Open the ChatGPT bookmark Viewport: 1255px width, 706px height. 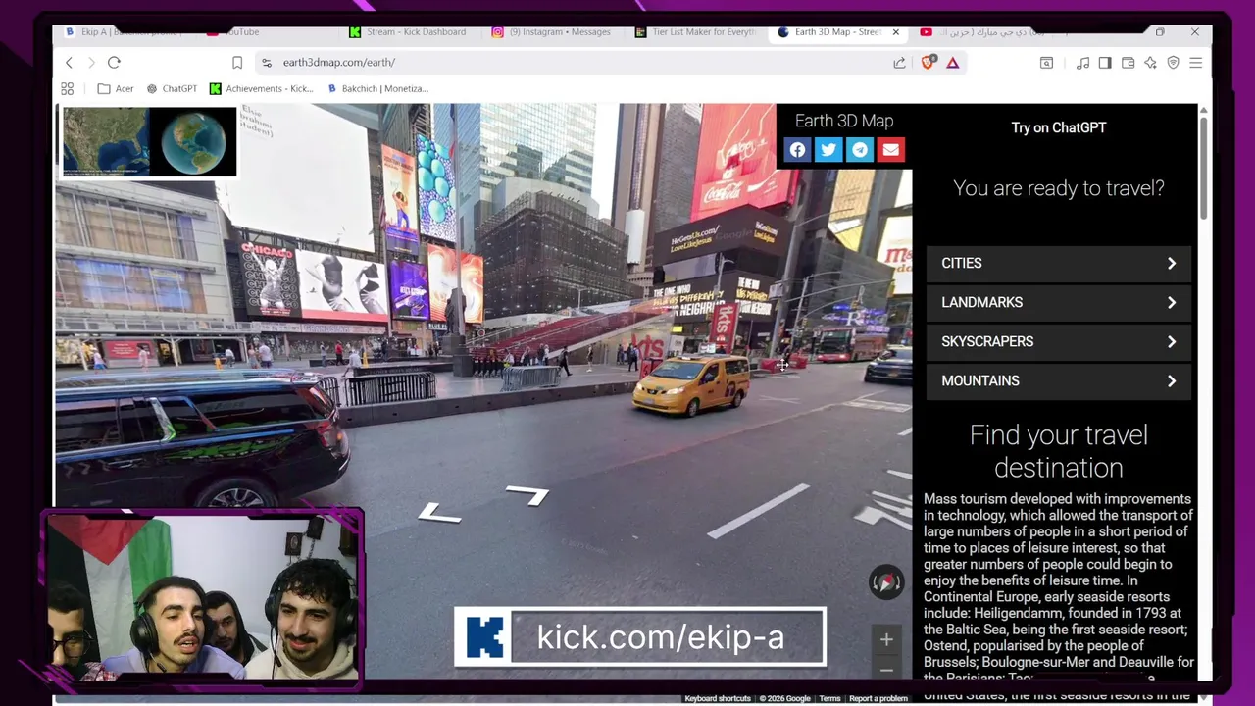click(x=172, y=88)
